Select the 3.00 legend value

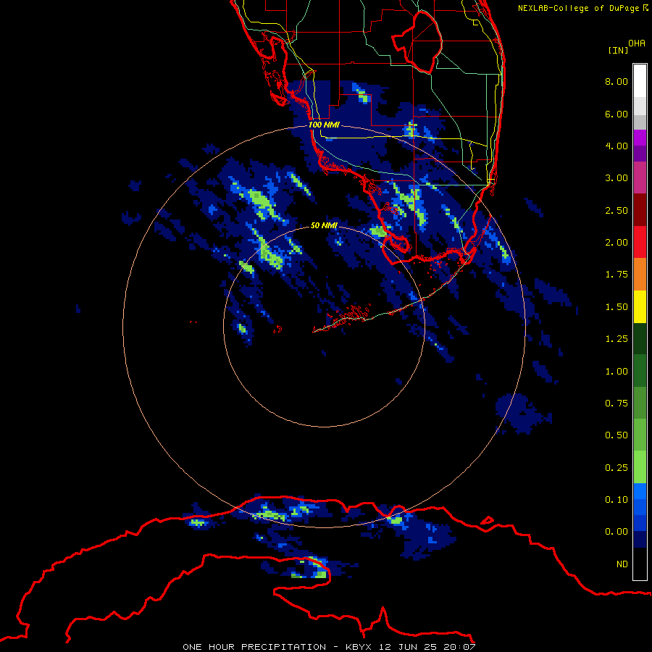[x=617, y=178]
